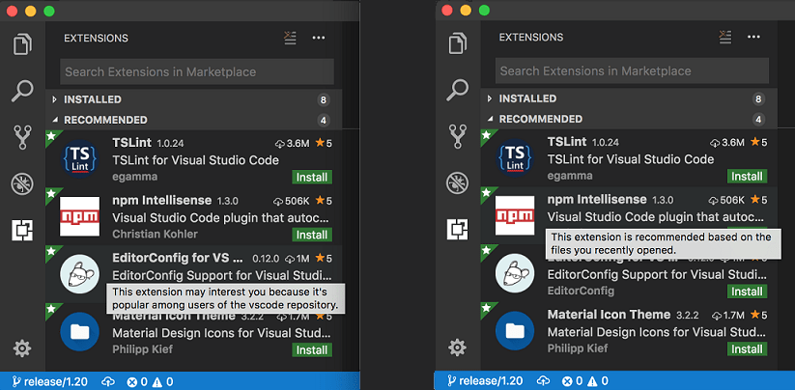
Task: Click EditorConfig mouse logo in left window
Action: (79, 274)
